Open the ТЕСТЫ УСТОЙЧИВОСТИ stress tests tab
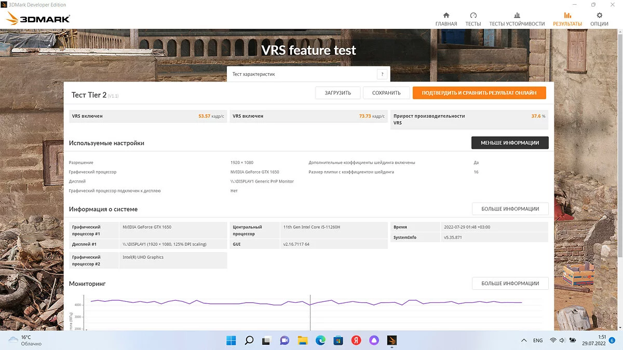The image size is (623, 350). (x=517, y=19)
